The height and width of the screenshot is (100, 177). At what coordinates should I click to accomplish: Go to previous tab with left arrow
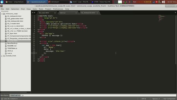point(33,12)
